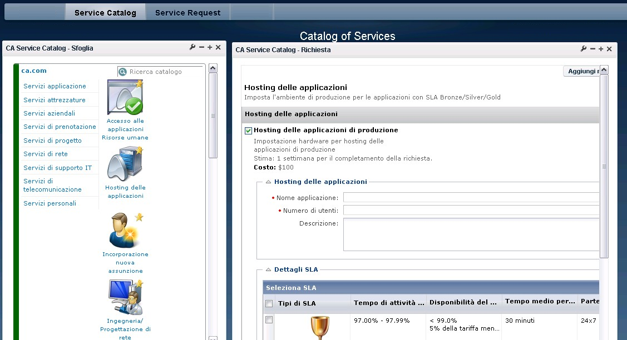The height and width of the screenshot is (340, 627).
Task: Toggle the select-all checkbox in SLA header
Action: (269, 303)
